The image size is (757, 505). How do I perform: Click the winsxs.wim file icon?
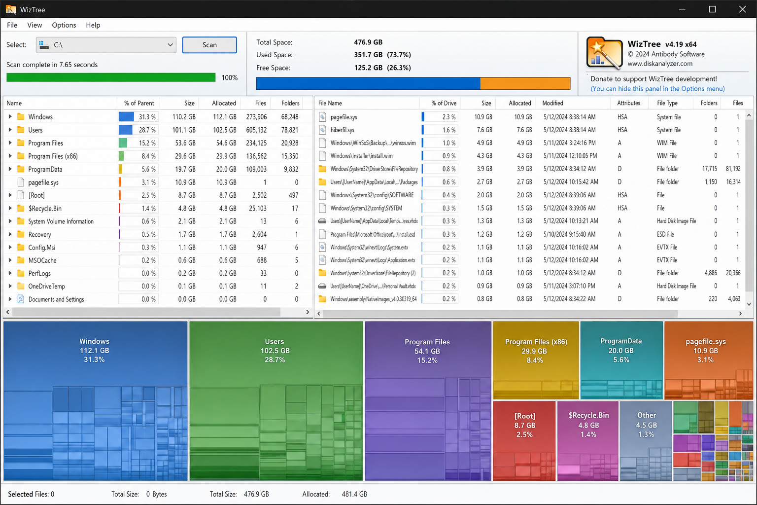click(322, 143)
